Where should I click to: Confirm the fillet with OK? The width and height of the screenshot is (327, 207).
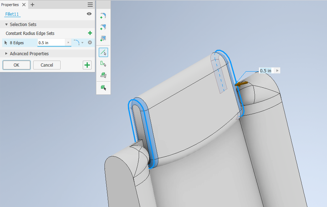click(x=16, y=65)
